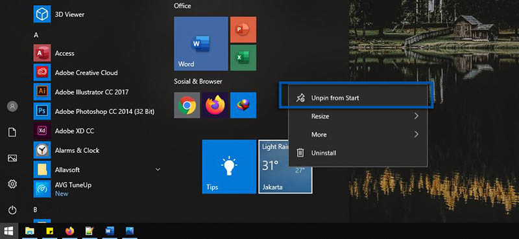Open the PowerPoint tile
The image size is (519, 239).
click(243, 30)
